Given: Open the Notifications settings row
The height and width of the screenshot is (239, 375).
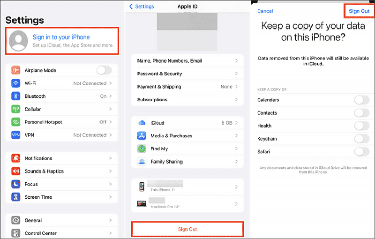Looking at the screenshot, I should coord(62,158).
